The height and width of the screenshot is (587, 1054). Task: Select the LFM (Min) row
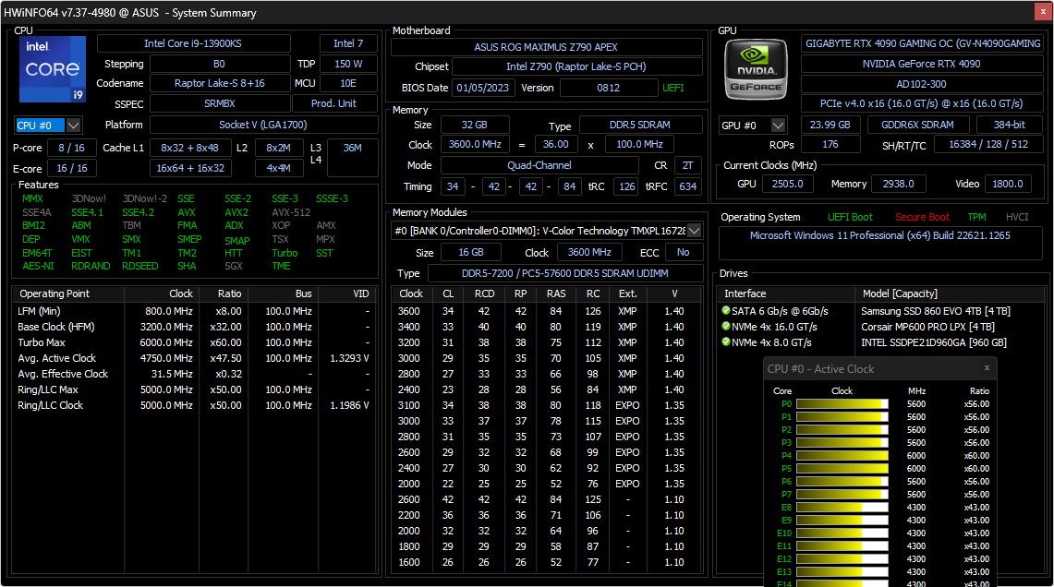(194, 311)
